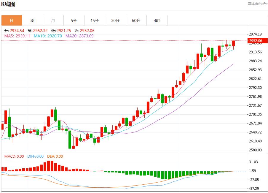
Task: Show the 30分 interval chart
Action: point(115,20)
